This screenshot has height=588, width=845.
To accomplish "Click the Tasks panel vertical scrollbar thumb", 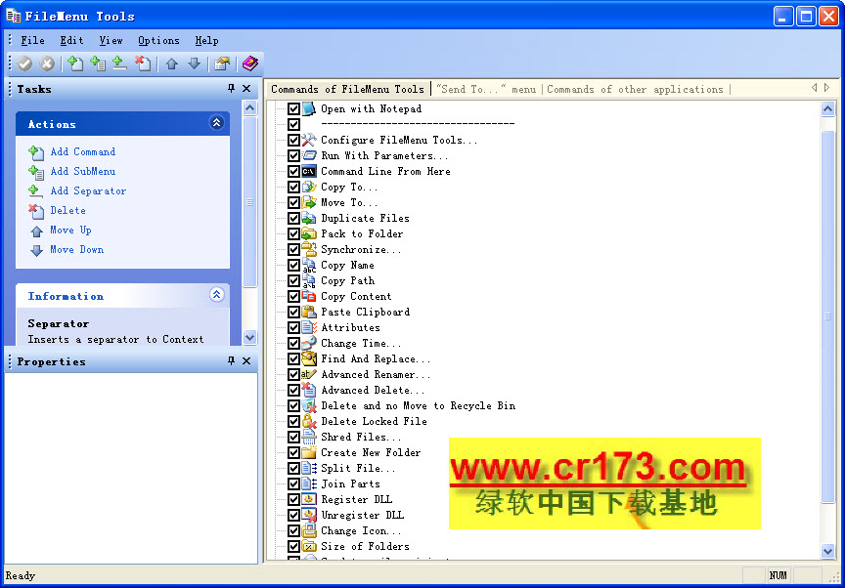I will (250, 202).
